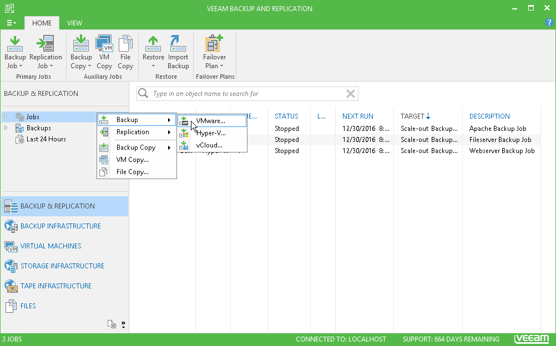The height and width of the screenshot is (346, 556).
Task: Click the Restore ribbon icon
Action: tap(153, 44)
